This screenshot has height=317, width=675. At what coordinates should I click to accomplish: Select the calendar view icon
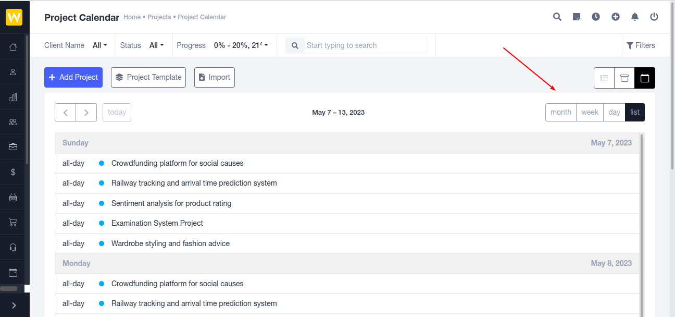pyautogui.click(x=645, y=78)
